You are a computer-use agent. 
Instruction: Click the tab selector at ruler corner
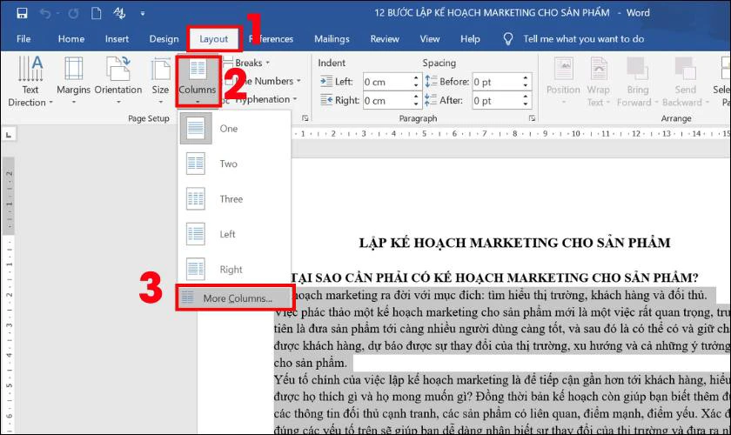coord(9,135)
